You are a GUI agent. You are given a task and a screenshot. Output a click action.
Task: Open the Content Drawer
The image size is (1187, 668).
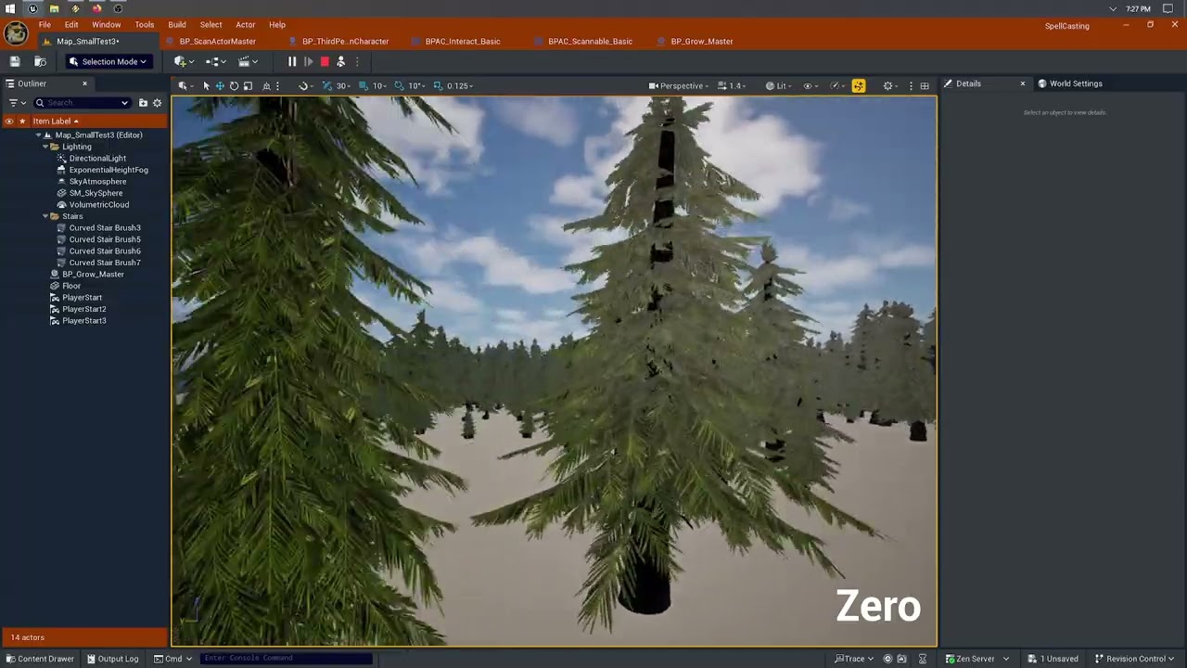click(39, 659)
